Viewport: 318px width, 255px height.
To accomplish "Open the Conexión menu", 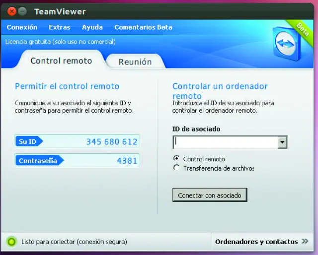I will coord(22,27).
